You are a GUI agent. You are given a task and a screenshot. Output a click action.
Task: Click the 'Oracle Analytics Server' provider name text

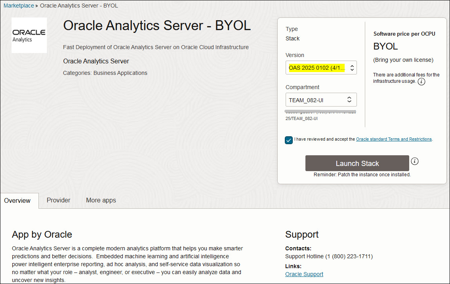96,61
